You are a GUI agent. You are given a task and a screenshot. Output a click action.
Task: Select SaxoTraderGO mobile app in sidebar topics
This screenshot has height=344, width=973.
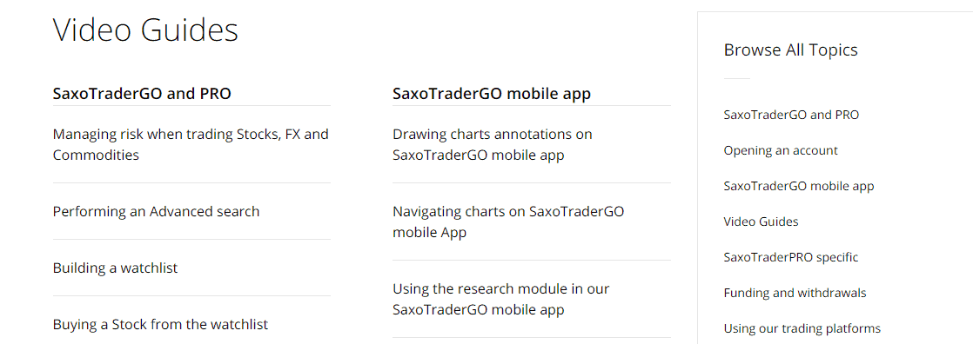point(799,186)
